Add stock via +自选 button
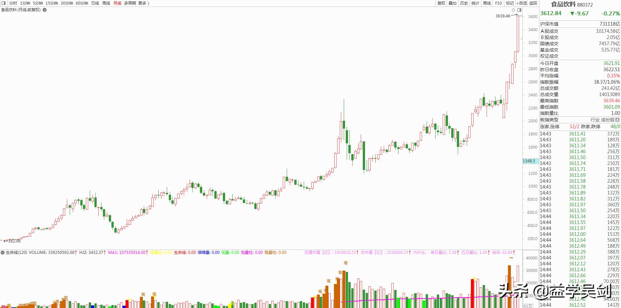The width and height of the screenshot is (621, 308). (522, 3)
